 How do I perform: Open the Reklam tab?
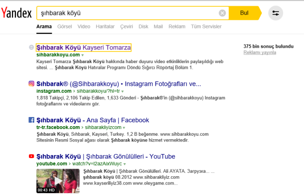coord(177,26)
